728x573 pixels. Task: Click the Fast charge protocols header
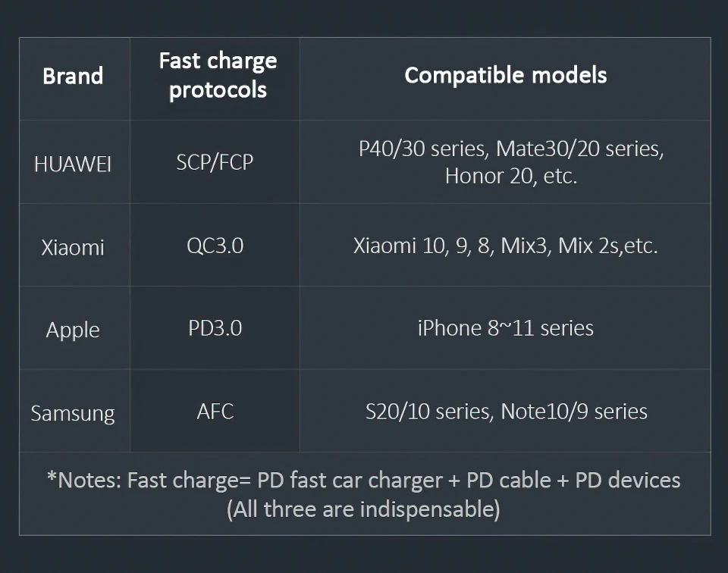point(218,75)
